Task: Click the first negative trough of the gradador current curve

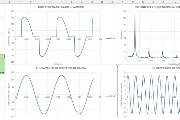Action: click(x=42, y=56)
